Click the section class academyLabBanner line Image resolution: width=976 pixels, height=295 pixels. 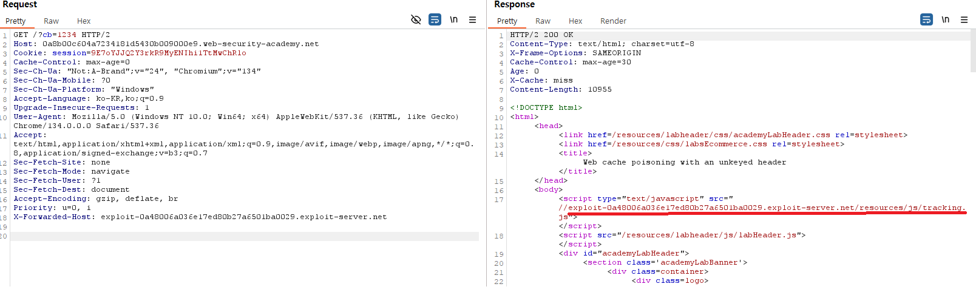(665, 263)
